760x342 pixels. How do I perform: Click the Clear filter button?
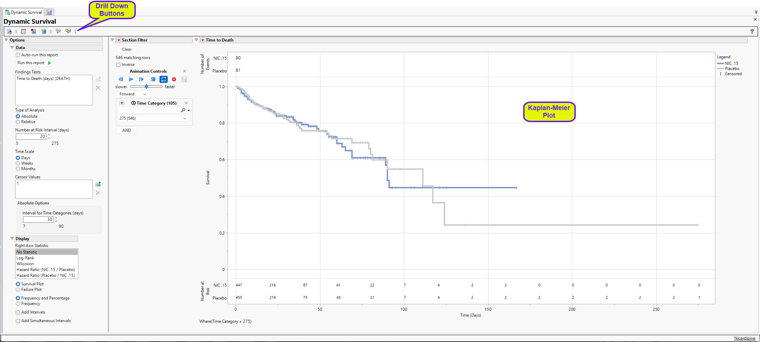(127, 49)
